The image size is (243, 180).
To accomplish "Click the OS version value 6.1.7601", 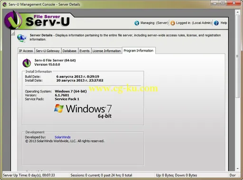I will 62,95.
